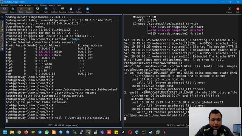Screen dimensions: 242x136
Task: Click highlighted '914 /usr/sbin/apache2 -k start' line
Action: point(177,30)
